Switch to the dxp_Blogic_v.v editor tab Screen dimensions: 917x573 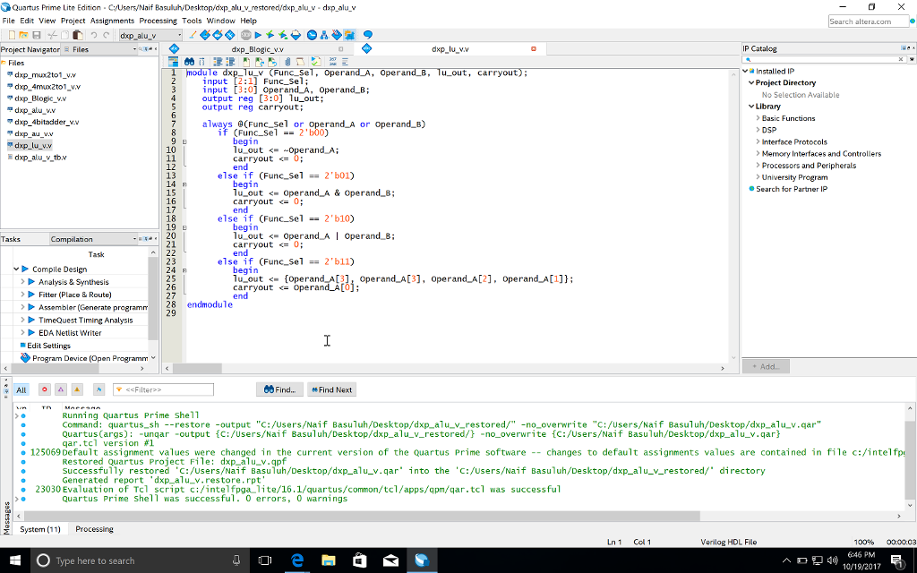pyautogui.click(x=257, y=49)
